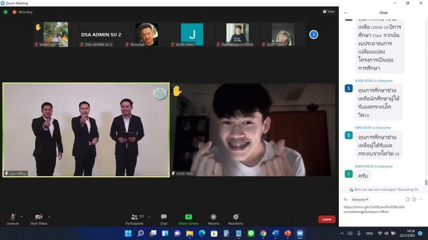Open Widgets on the taskbar
This screenshot has width=428, height=240.
tap(165, 233)
